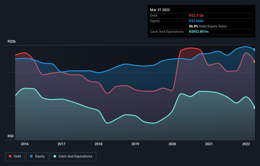Click the 2018 x-axis label
Image resolution: width=260 pixels, height=166 pixels.
[x=98, y=144]
